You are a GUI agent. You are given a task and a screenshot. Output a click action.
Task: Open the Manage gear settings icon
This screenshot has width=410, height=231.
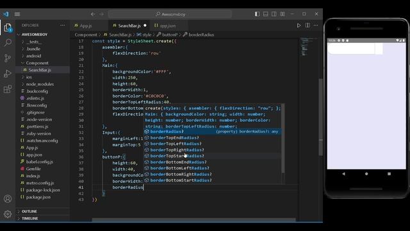pos(8,214)
